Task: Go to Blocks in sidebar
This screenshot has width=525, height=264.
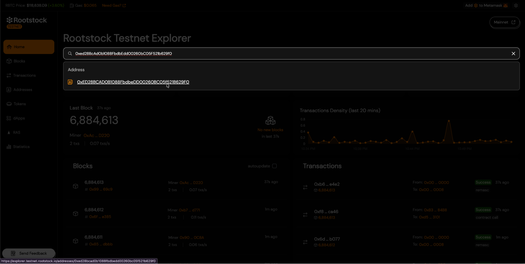Action: tap(19, 61)
